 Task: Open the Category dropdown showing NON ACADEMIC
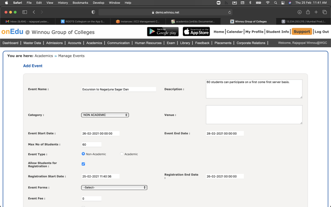[x=105, y=115]
